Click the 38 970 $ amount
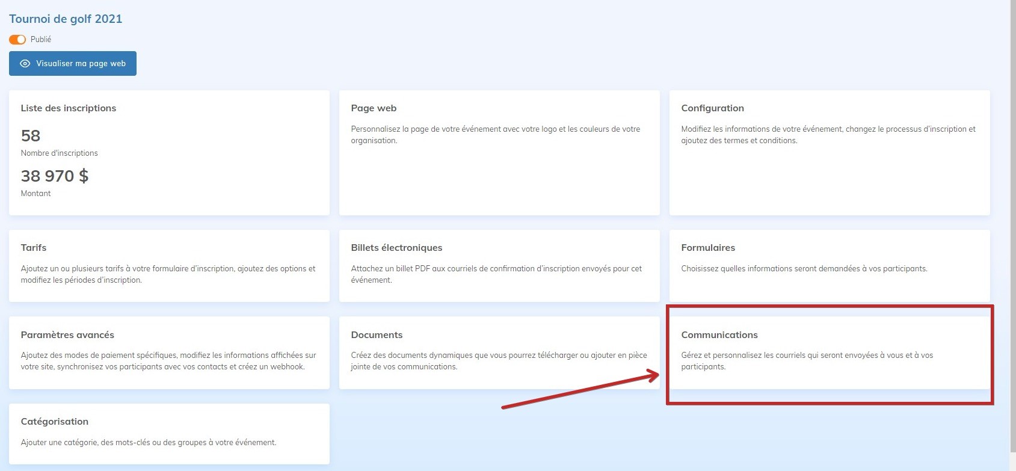This screenshot has width=1016, height=471. tap(55, 176)
